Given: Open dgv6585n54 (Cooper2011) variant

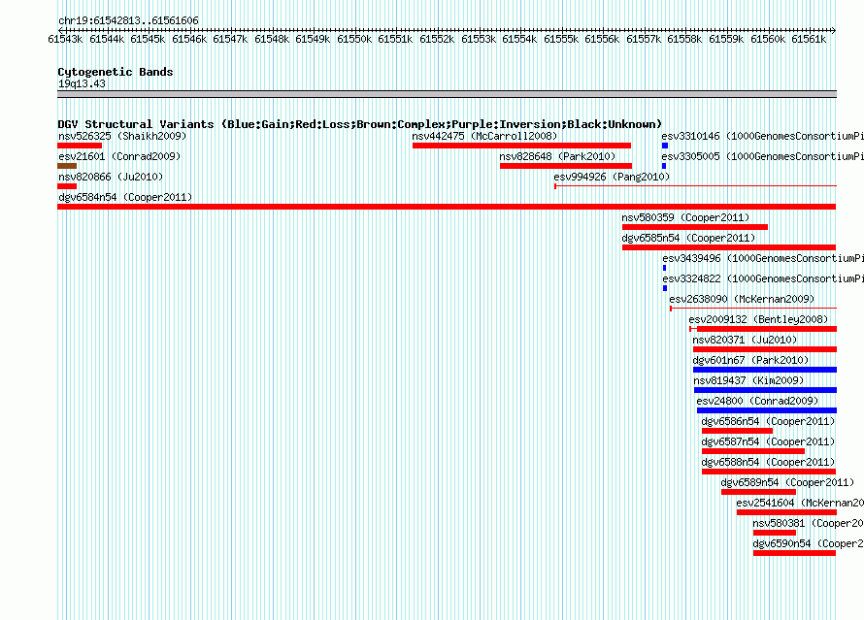Looking at the screenshot, I should coord(688,238).
